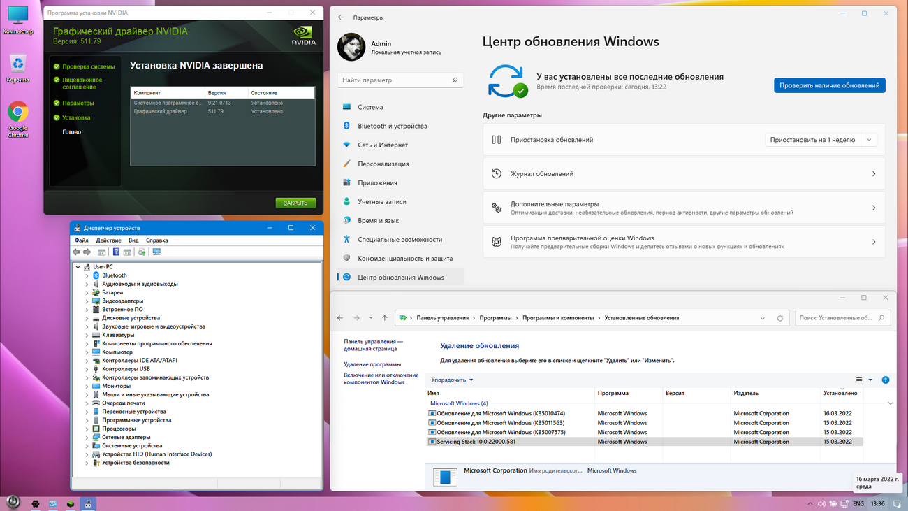Click the Установлено column header
Screen dimensions: 908x511
tap(842, 394)
